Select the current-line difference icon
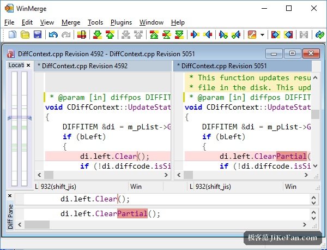 [82, 35]
